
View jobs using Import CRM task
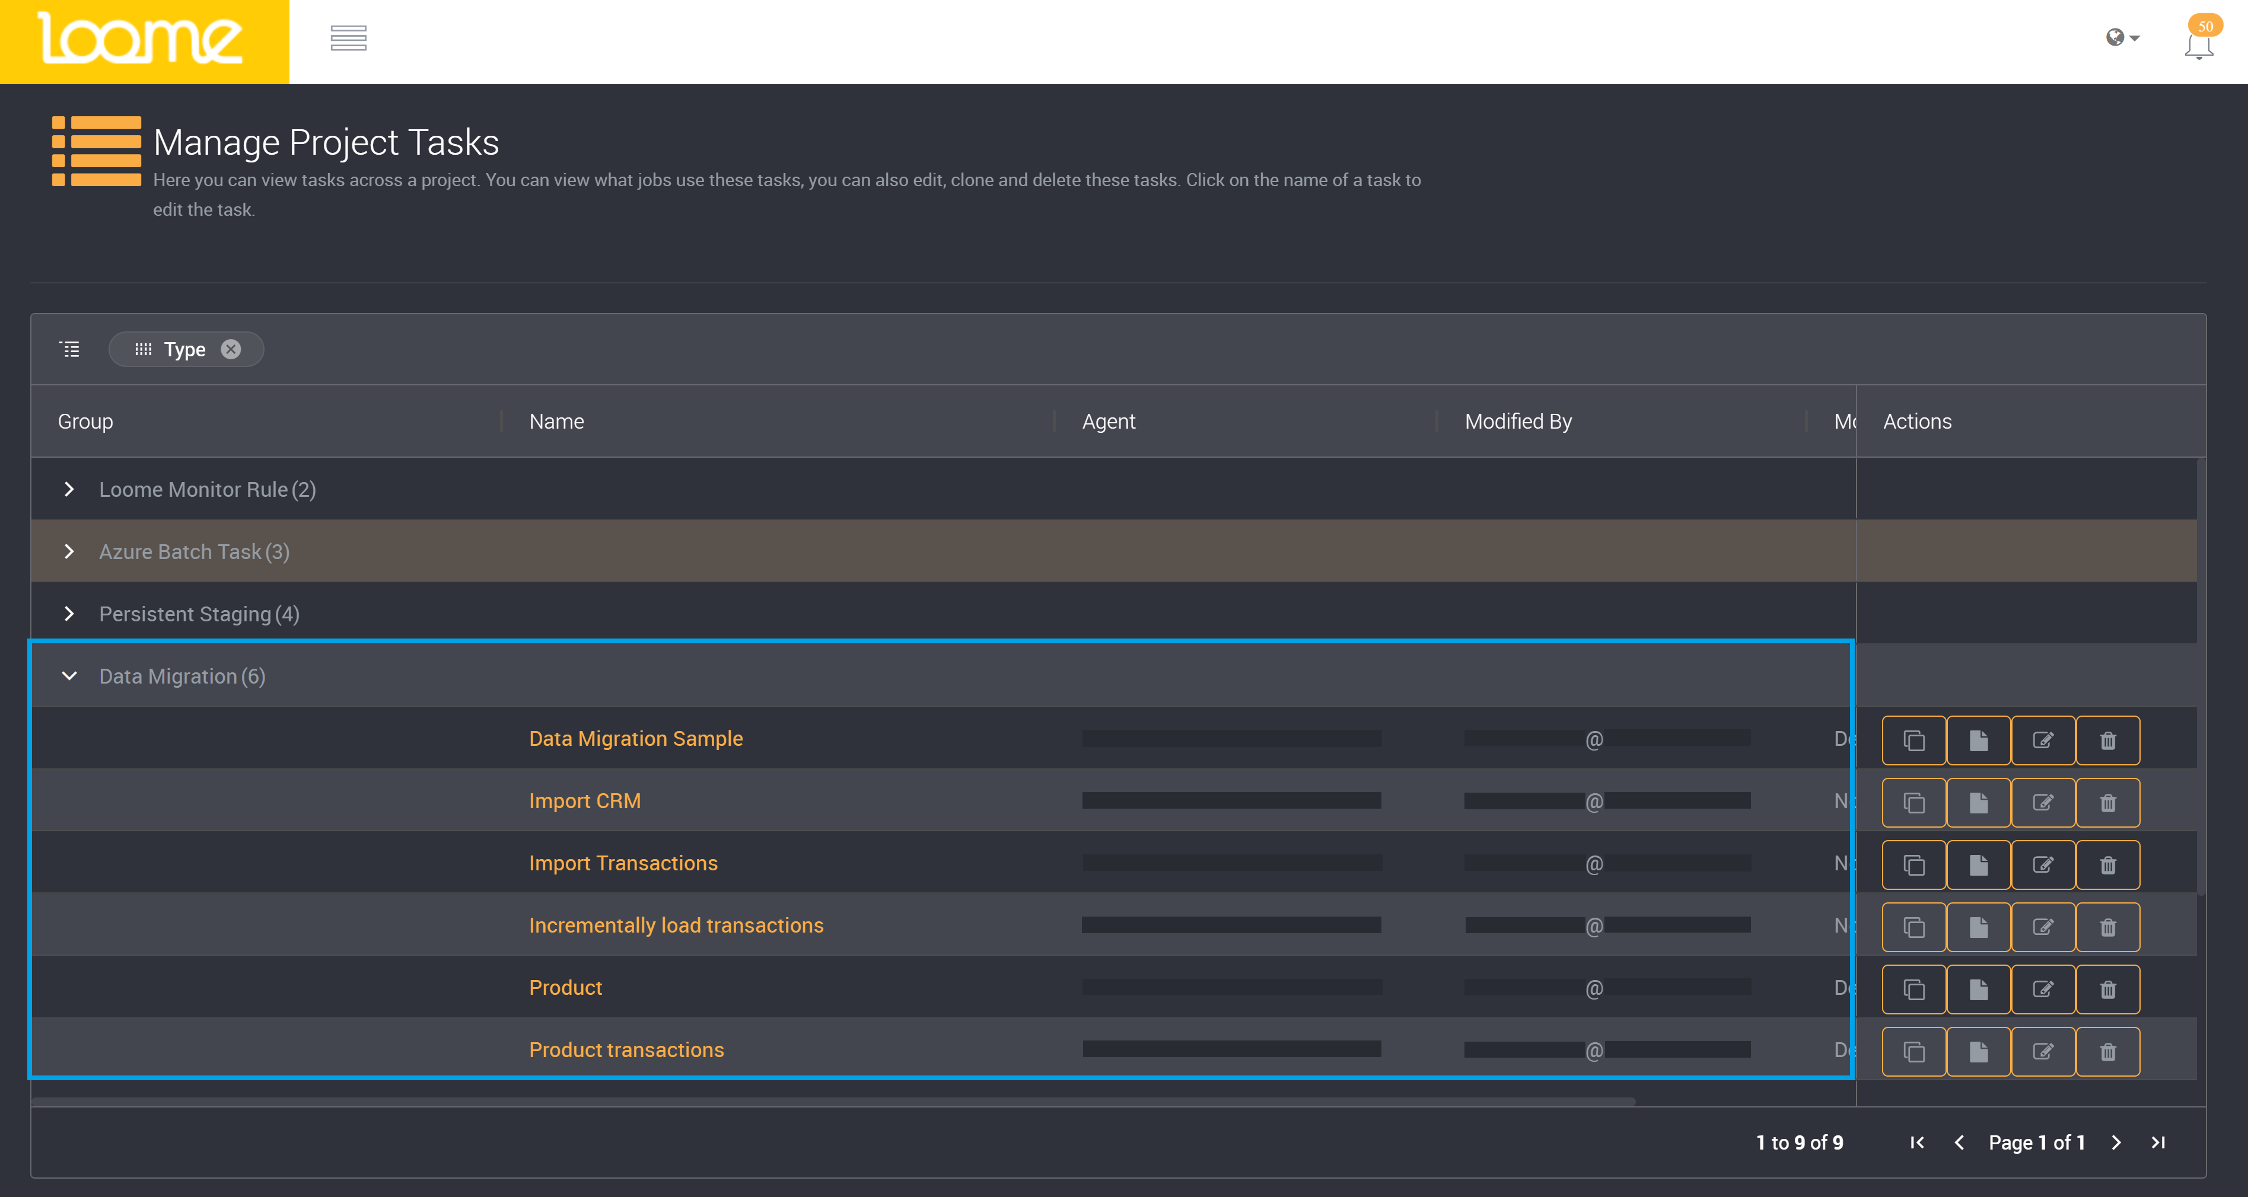pos(1978,803)
